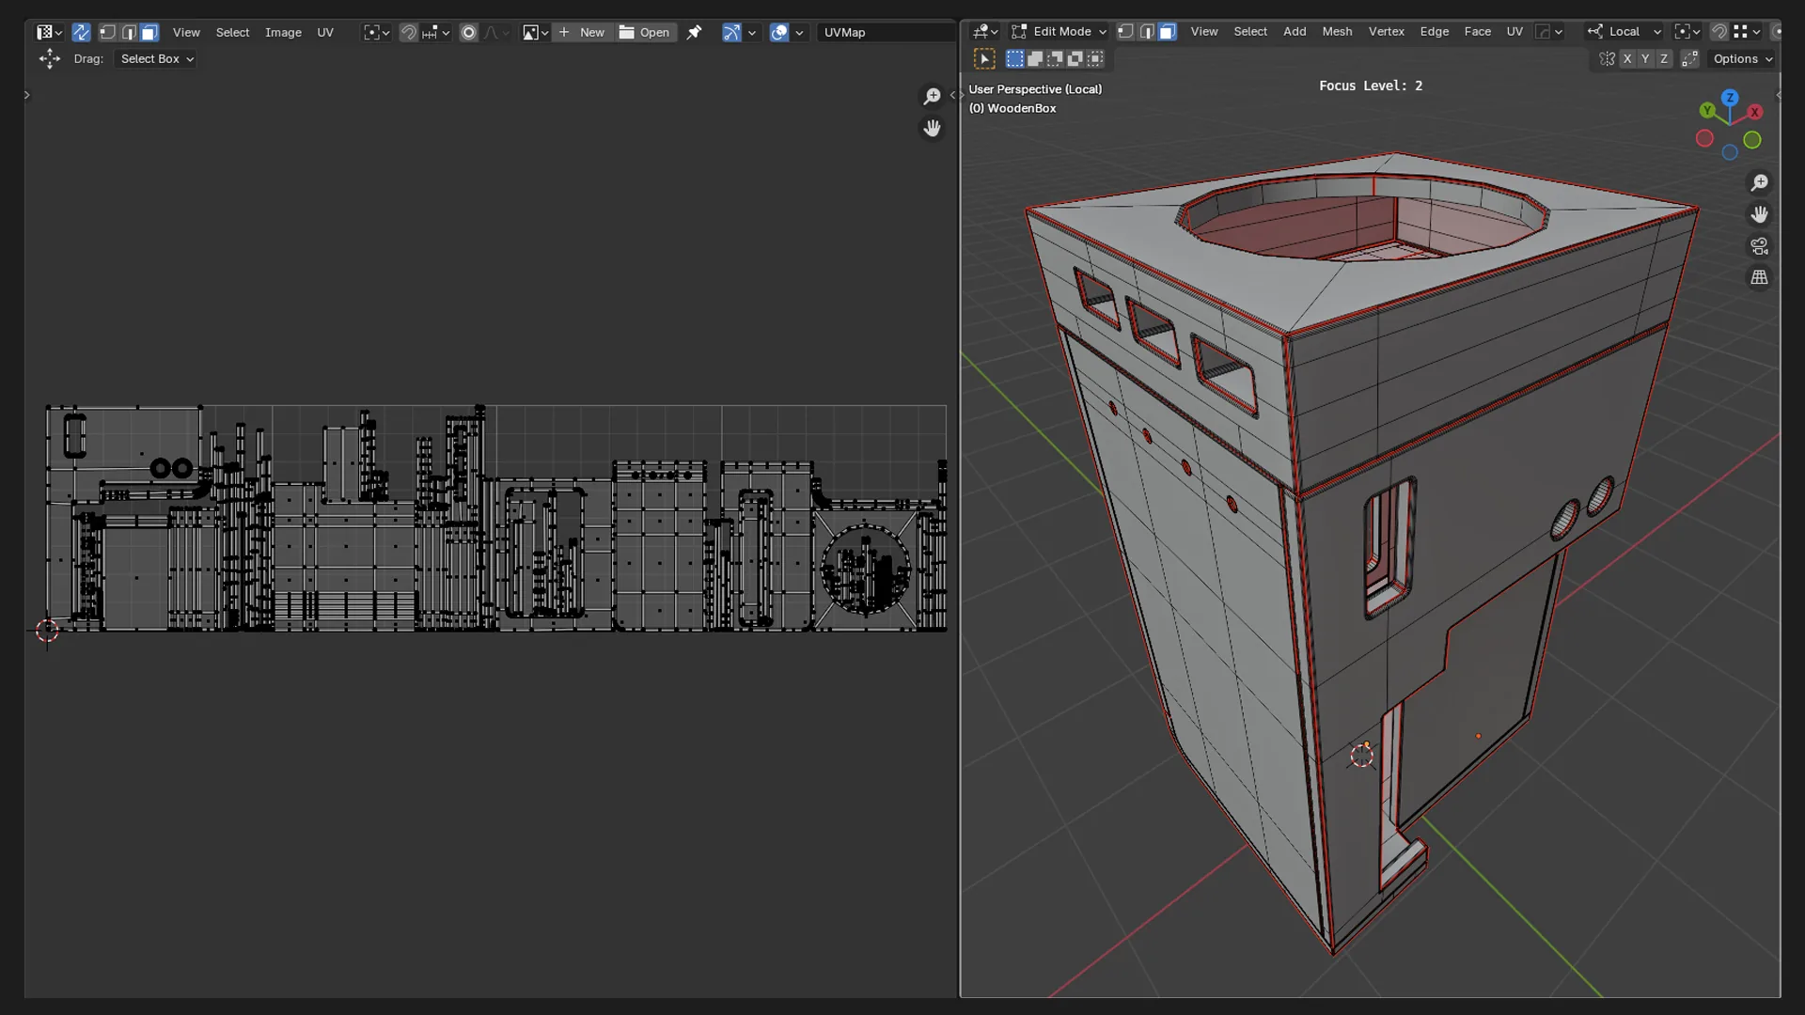1805x1015 pixels.
Task: Click the UVMap name field
Action: [x=886, y=32]
